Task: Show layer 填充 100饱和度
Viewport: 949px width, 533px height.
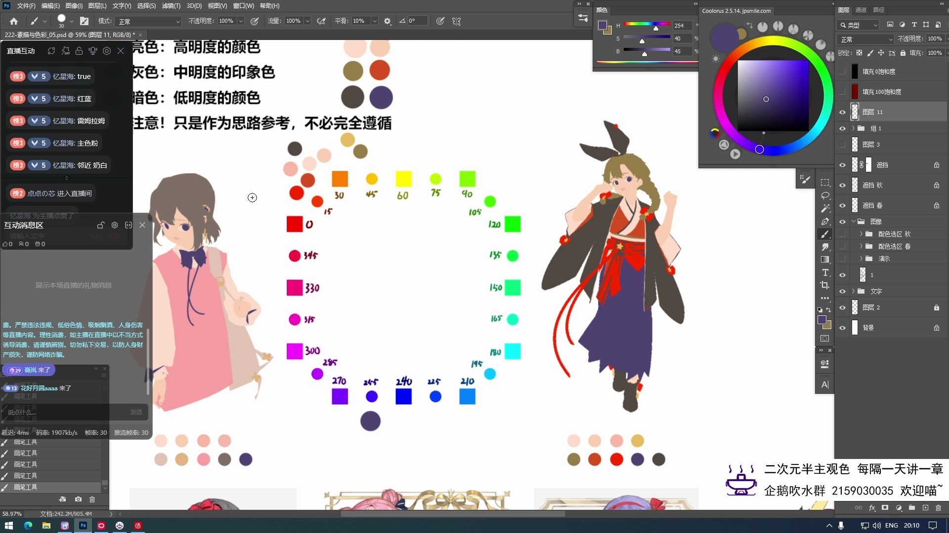Action: [x=843, y=92]
